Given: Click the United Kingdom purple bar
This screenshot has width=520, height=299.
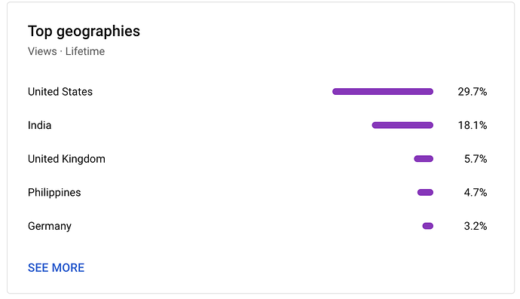Looking at the screenshot, I should pyautogui.click(x=424, y=159).
